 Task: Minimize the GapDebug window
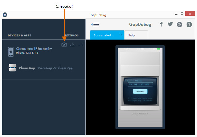(x=176, y=14)
